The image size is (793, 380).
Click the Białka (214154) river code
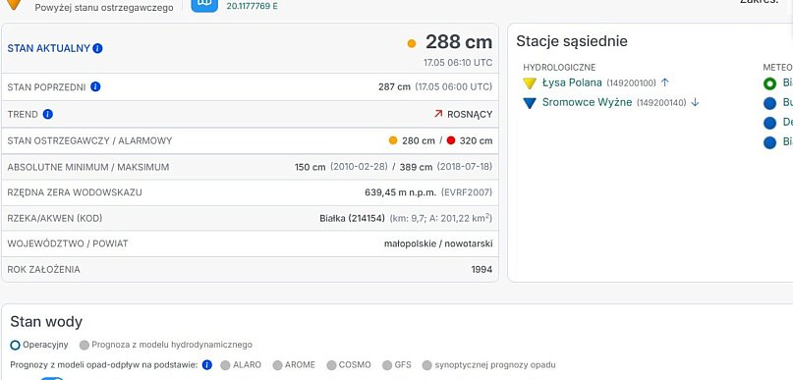click(x=352, y=218)
